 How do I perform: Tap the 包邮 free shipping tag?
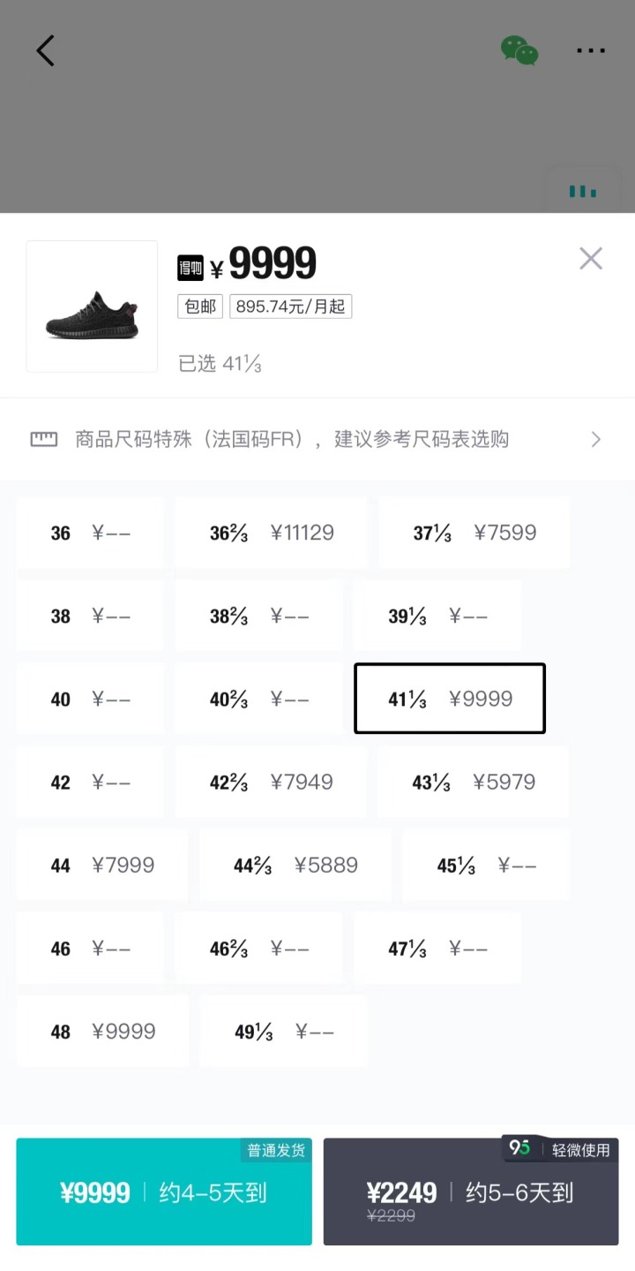point(199,306)
